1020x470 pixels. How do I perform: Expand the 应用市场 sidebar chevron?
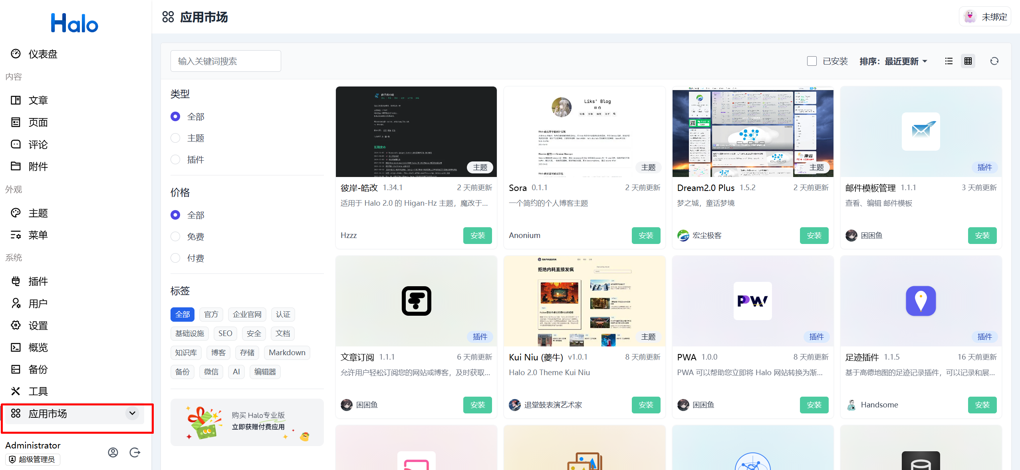coord(133,413)
